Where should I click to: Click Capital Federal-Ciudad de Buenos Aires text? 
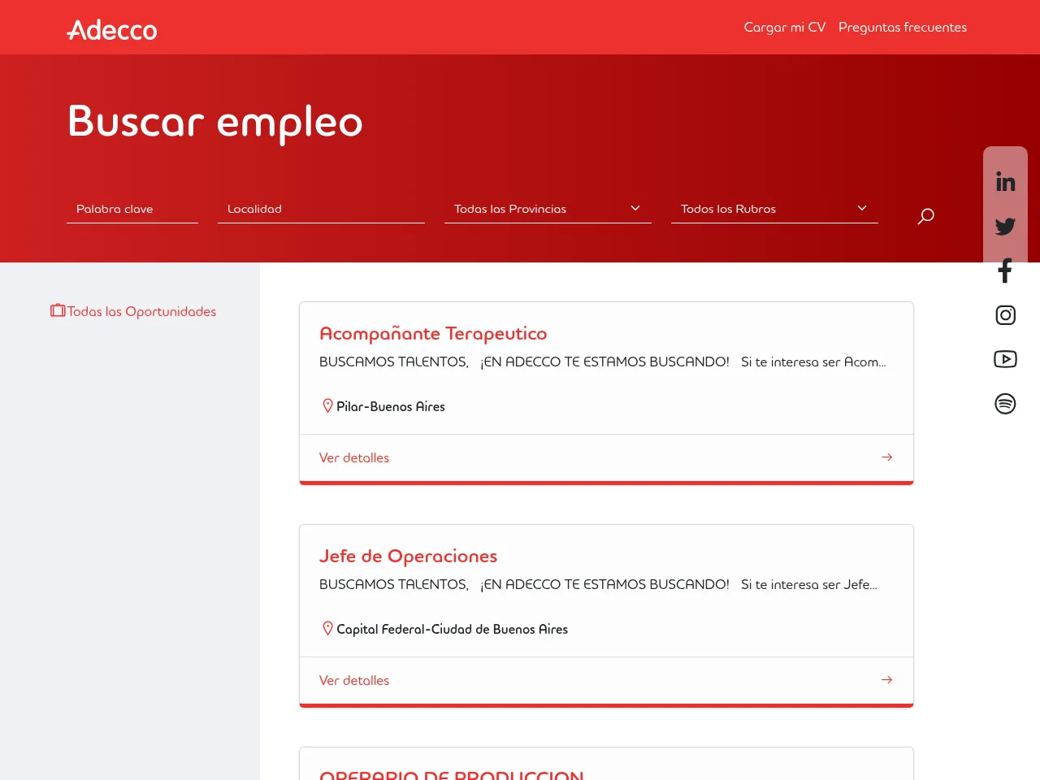pyautogui.click(x=452, y=629)
